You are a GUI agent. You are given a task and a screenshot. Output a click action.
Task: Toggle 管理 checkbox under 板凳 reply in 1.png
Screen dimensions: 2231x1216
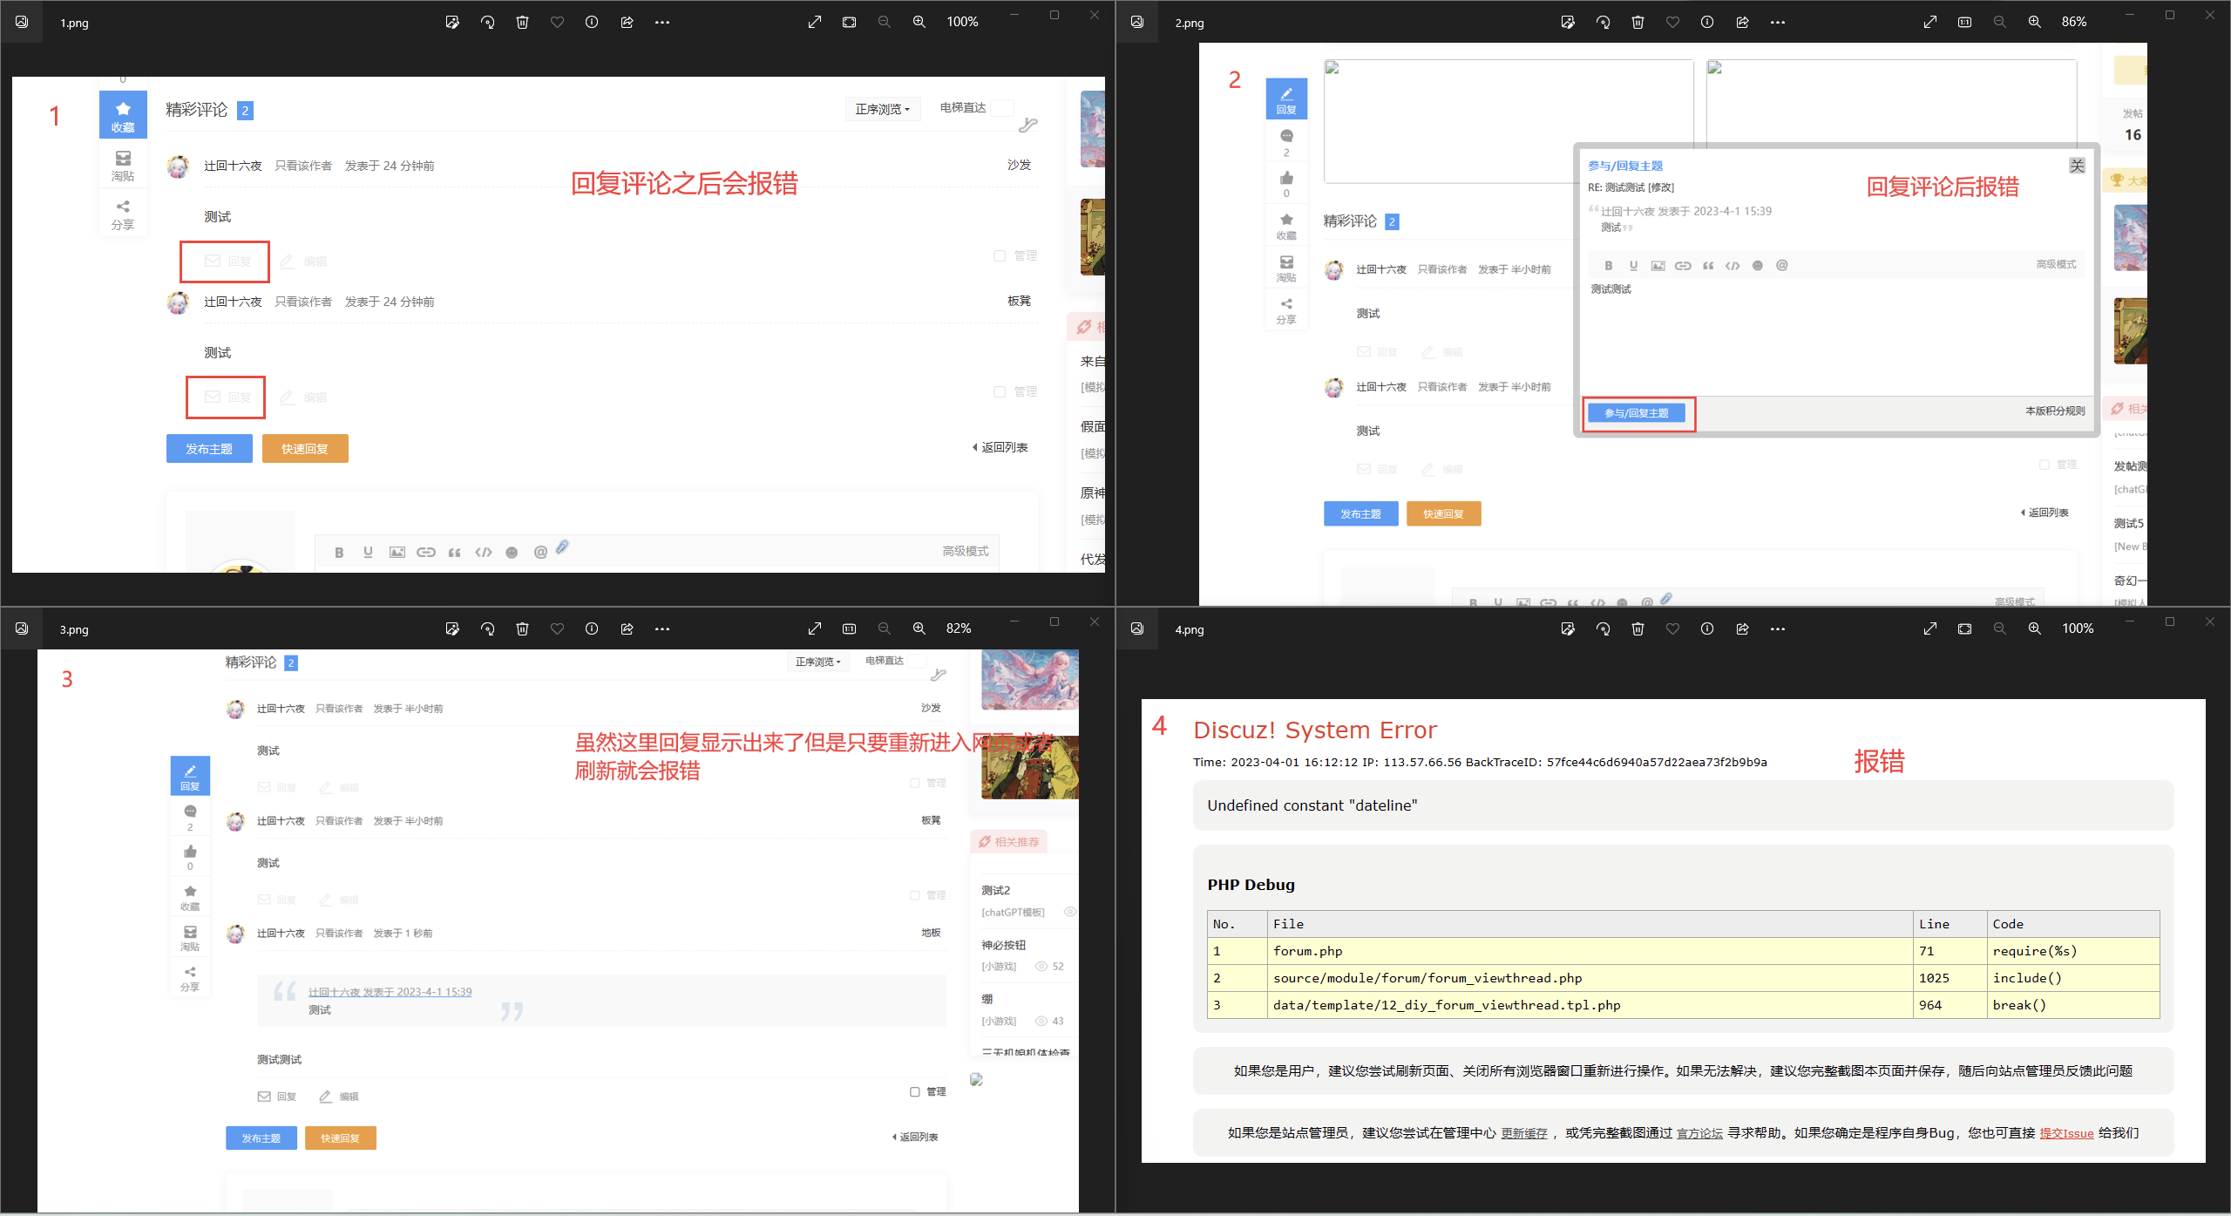[x=1000, y=391]
